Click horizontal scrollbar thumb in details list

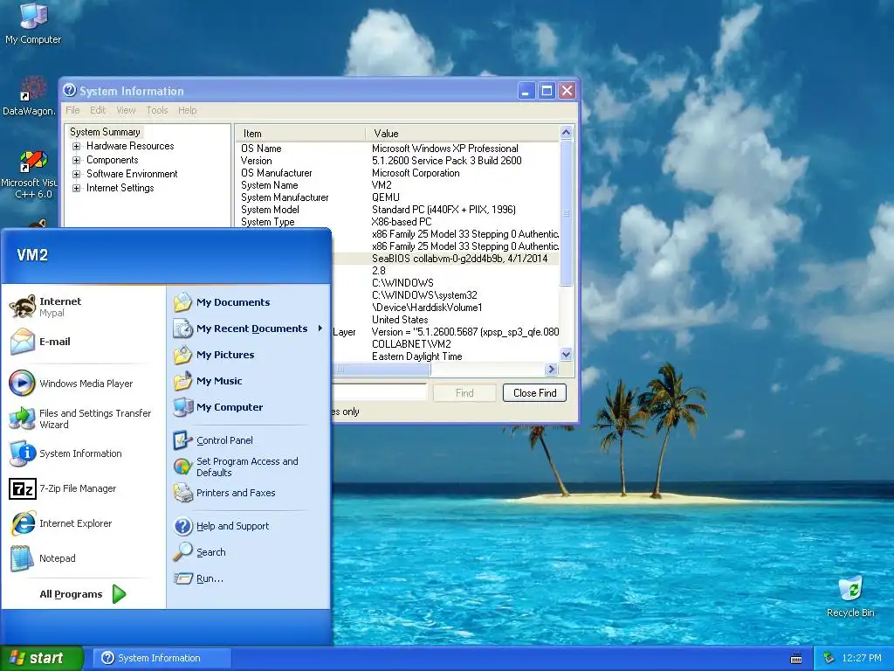click(381, 370)
